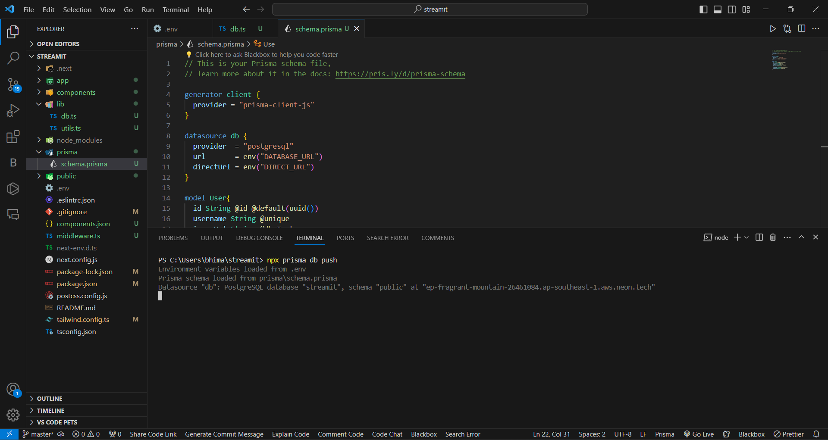This screenshot has width=828, height=440.
Task: Close the schema.prisma editor tab
Action: 357,29
